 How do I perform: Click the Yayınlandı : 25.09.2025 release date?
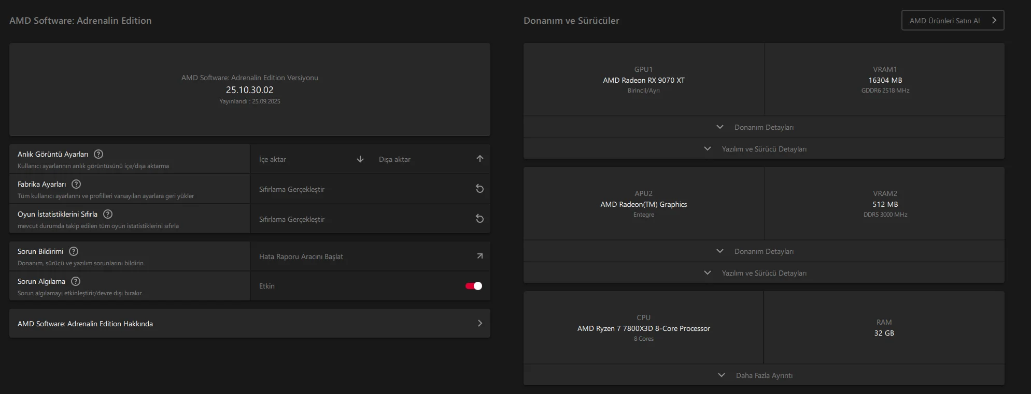[x=250, y=101]
